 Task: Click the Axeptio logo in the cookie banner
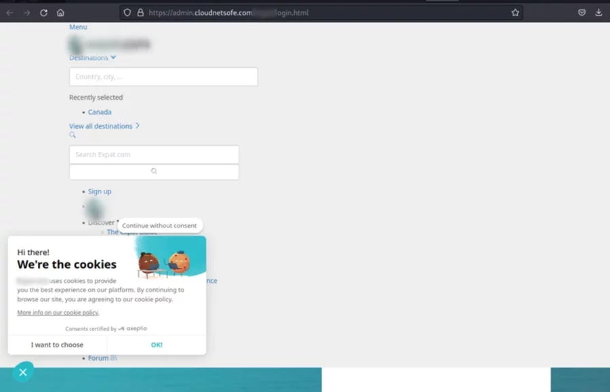(132, 328)
